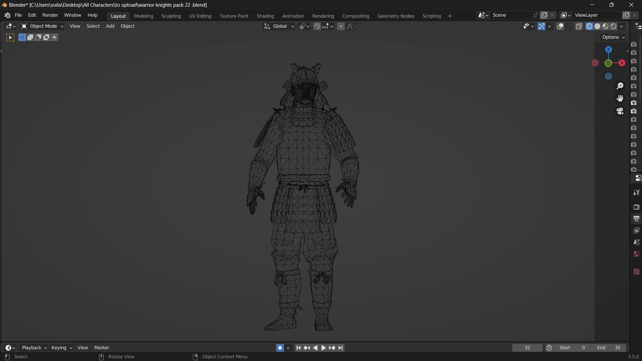Switch to the Shading workspace tab
The height and width of the screenshot is (361, 642).
coord(265,16)
